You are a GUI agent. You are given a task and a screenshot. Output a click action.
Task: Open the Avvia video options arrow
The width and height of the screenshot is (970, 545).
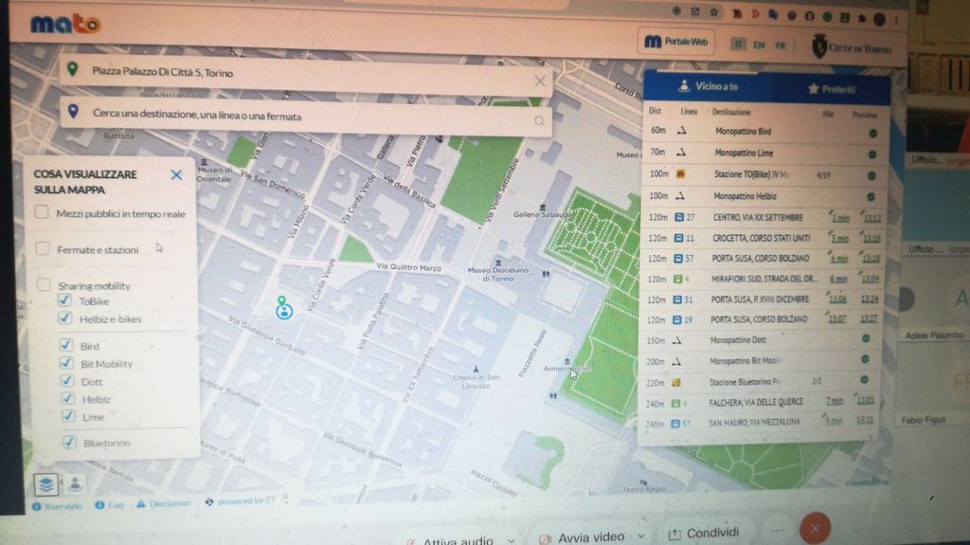pyautogui.click(x=641, y=536)
